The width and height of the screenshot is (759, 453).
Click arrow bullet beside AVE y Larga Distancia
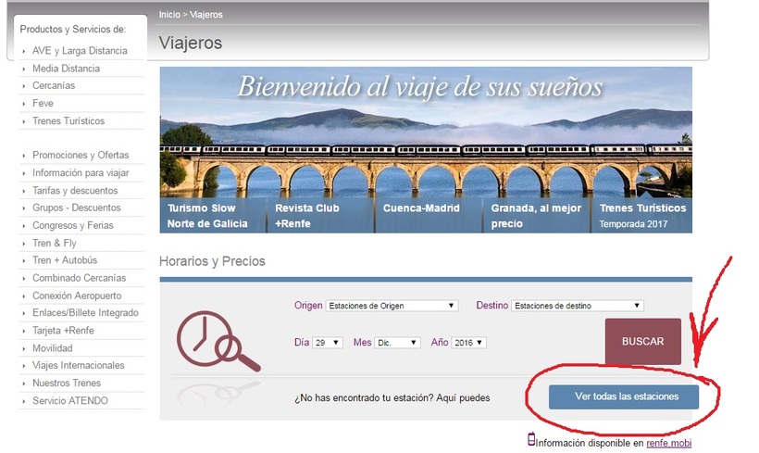24,51
